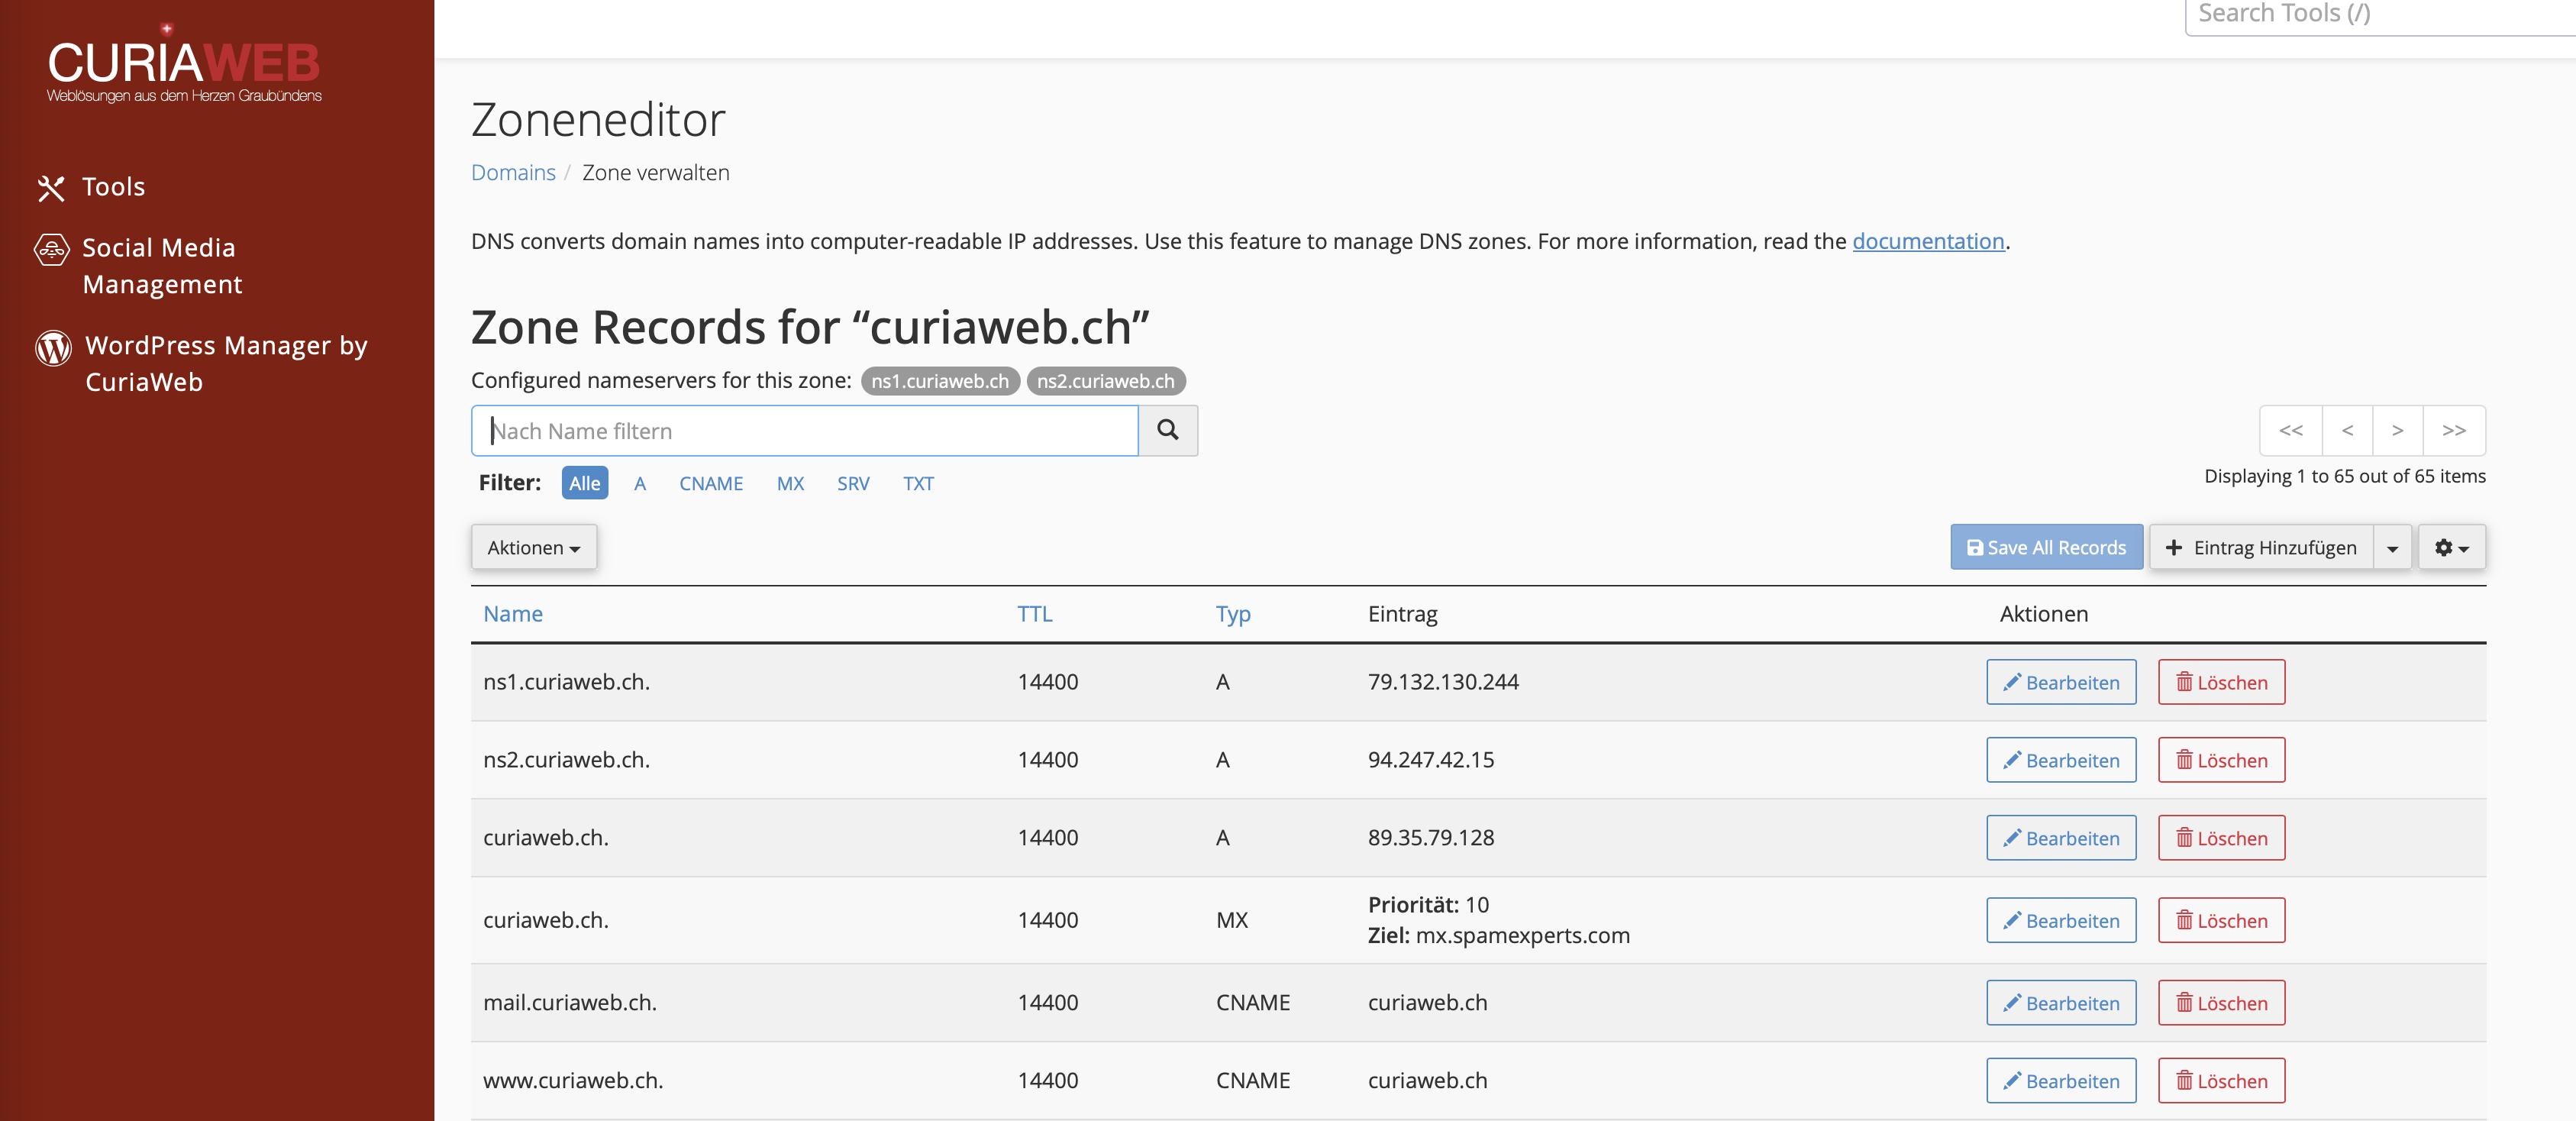This screenshot has height=1121, width=2576.
Task: Delete the mail.curiaweb.ch. record
Action: point(2221,1003)
